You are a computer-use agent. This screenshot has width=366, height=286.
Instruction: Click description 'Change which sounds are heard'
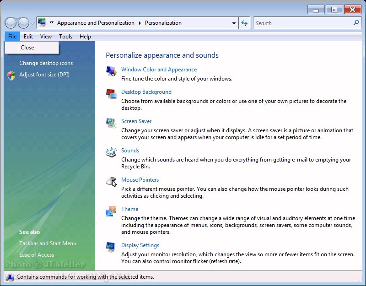click(x=236, y=163)
